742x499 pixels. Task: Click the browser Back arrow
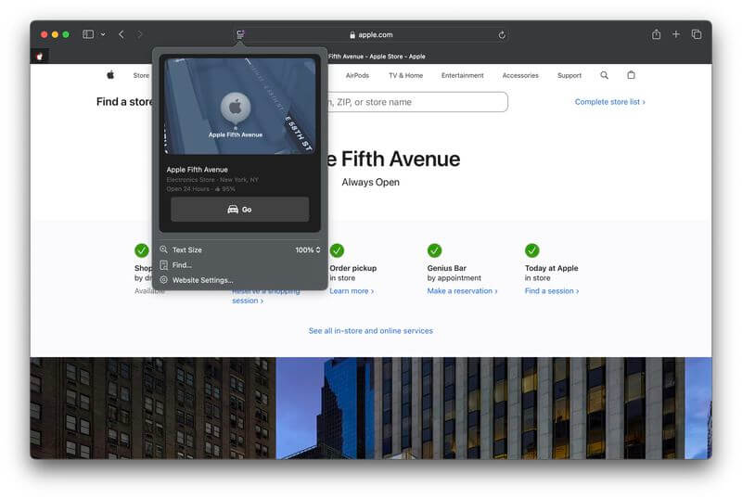(122, 34)
